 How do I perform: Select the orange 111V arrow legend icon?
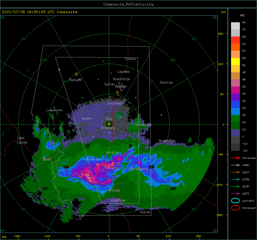[x=235, y=172]
